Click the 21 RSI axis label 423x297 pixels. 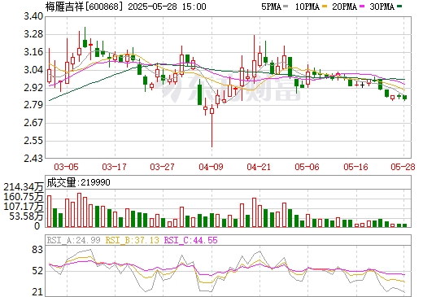(37, 292)
